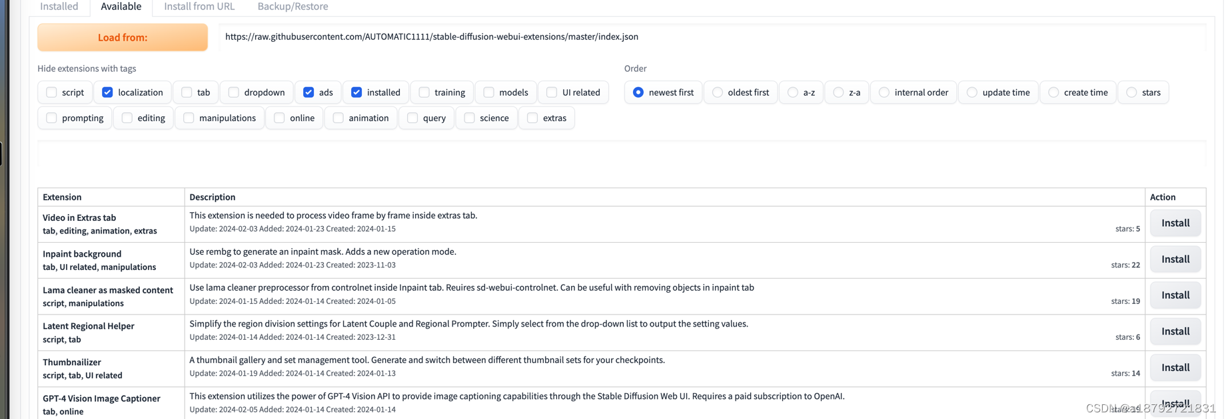The image size is (1226, 419).
Task: Select oldest first ordering
Action: click(718, 92)
